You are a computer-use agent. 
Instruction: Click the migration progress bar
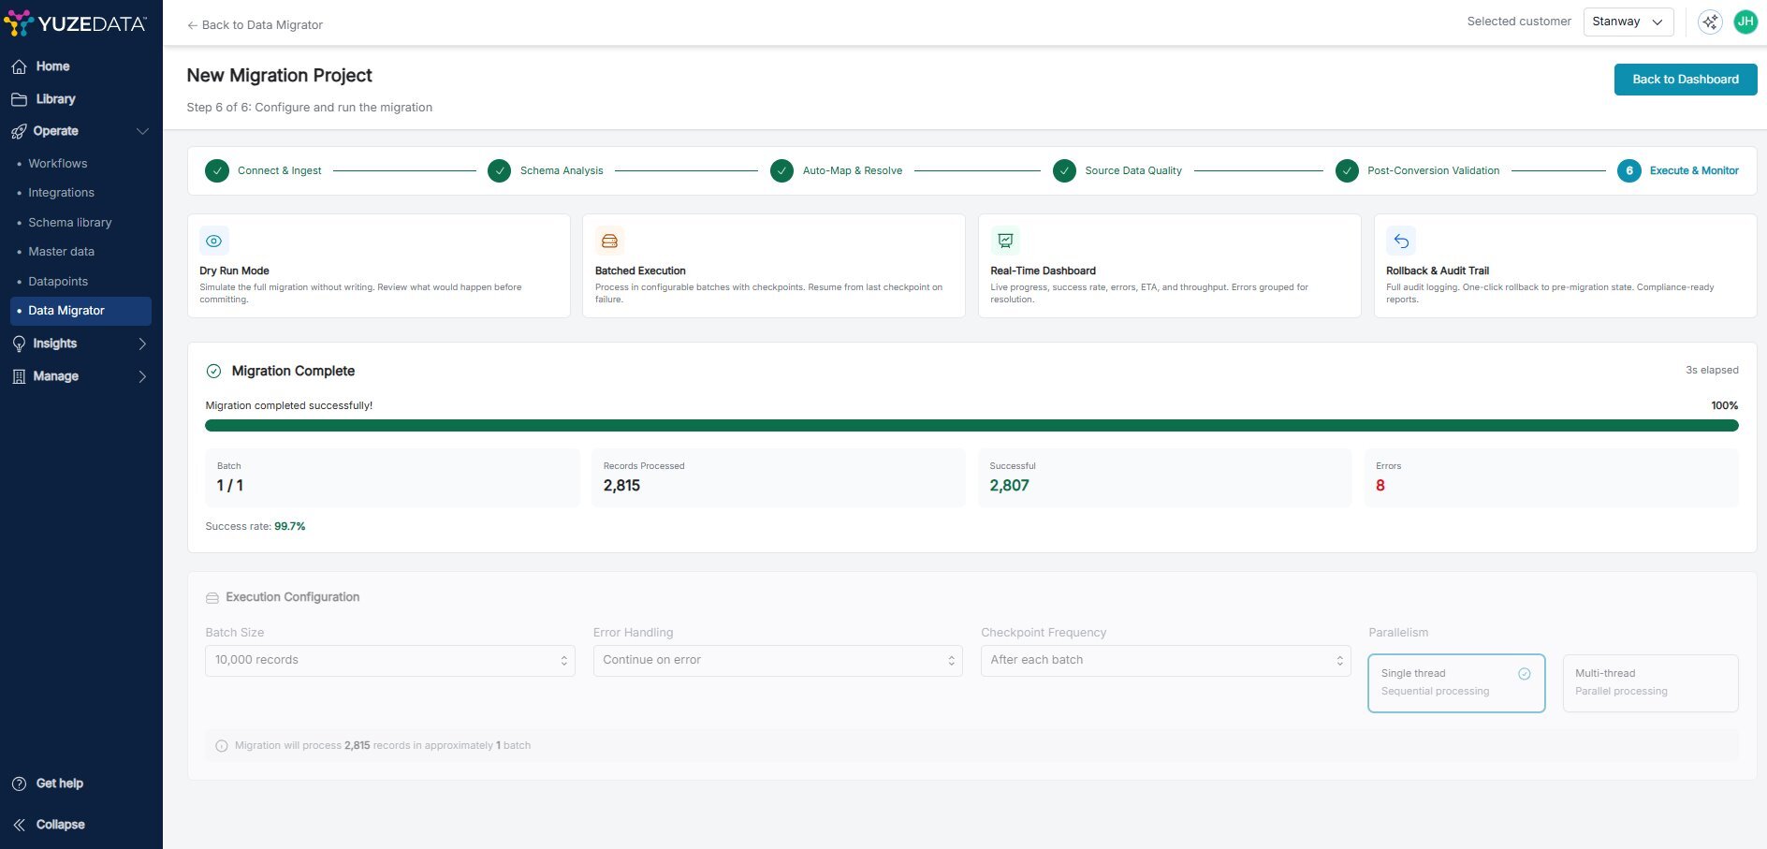click(971, 426)
